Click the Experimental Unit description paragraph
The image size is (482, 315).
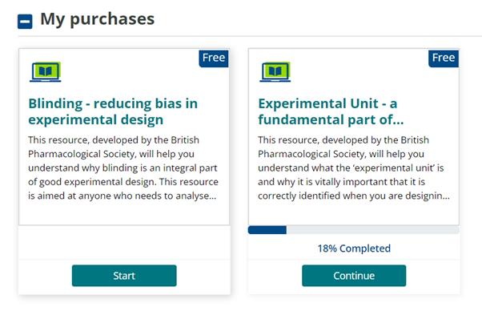coord(354,168)
